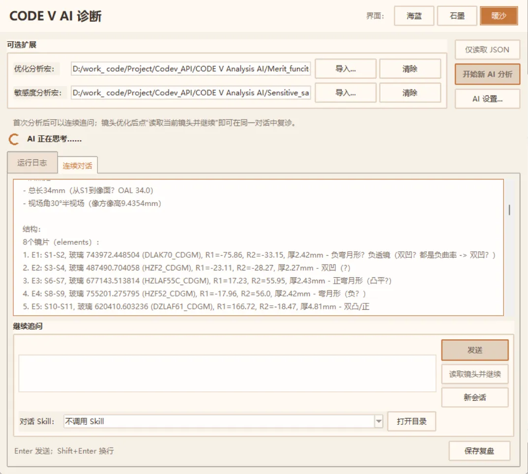Click the AI 正在思考 spinner icon

click(14, 139)
